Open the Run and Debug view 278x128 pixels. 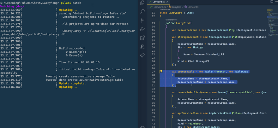tap(142, 29)
